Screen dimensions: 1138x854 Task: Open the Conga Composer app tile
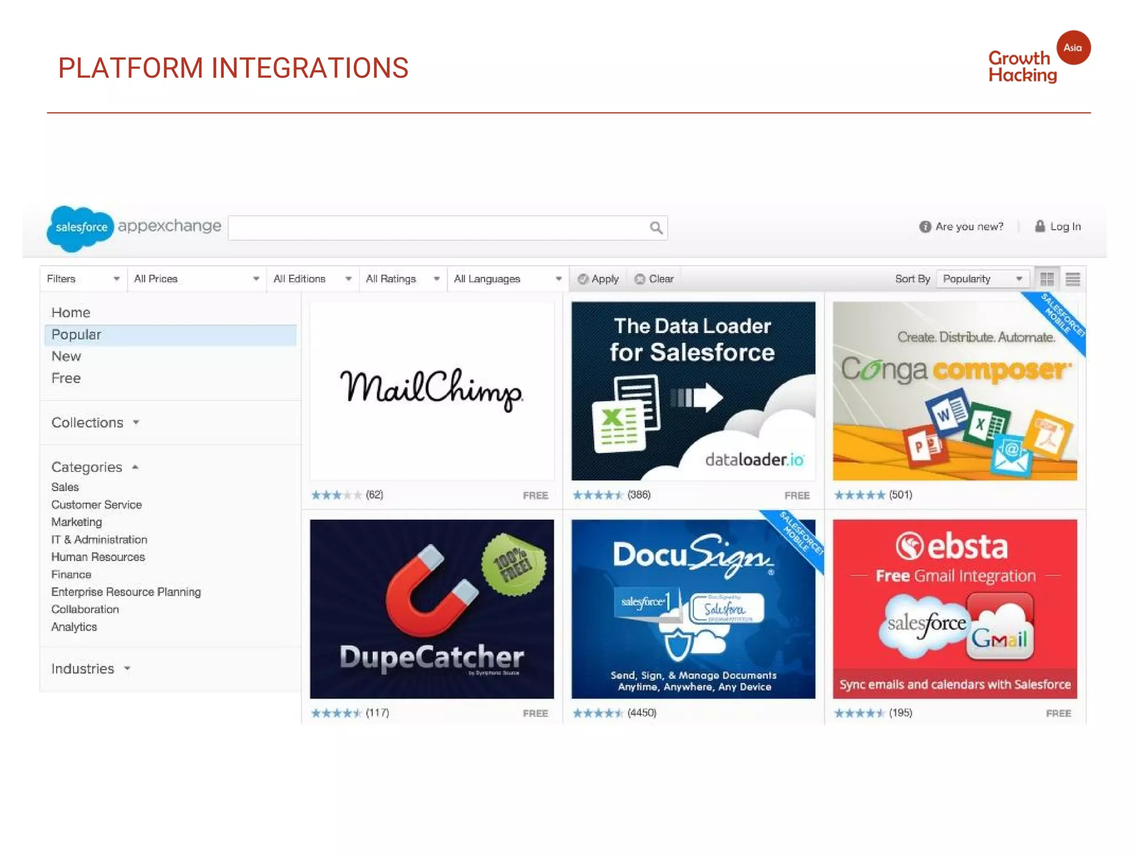click(955, 391)
